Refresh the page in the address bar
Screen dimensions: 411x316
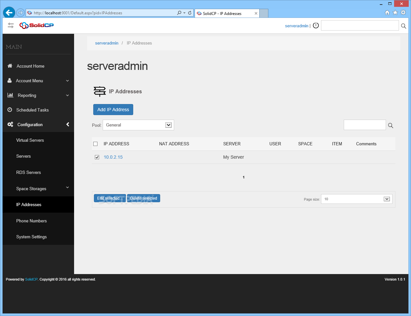click(x=190, y=13)
